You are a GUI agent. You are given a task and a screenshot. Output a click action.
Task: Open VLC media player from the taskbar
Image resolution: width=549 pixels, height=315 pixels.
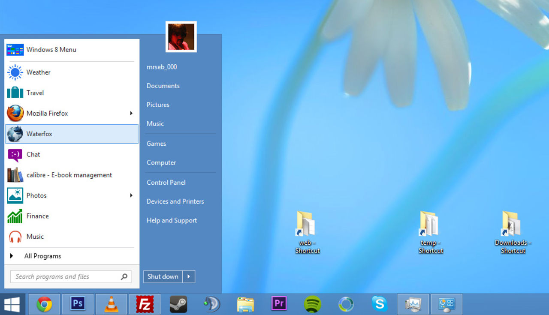pos(111,304)
